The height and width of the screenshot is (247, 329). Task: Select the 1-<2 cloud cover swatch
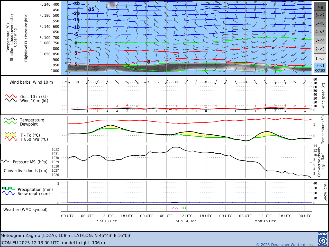tap(320, 58)
